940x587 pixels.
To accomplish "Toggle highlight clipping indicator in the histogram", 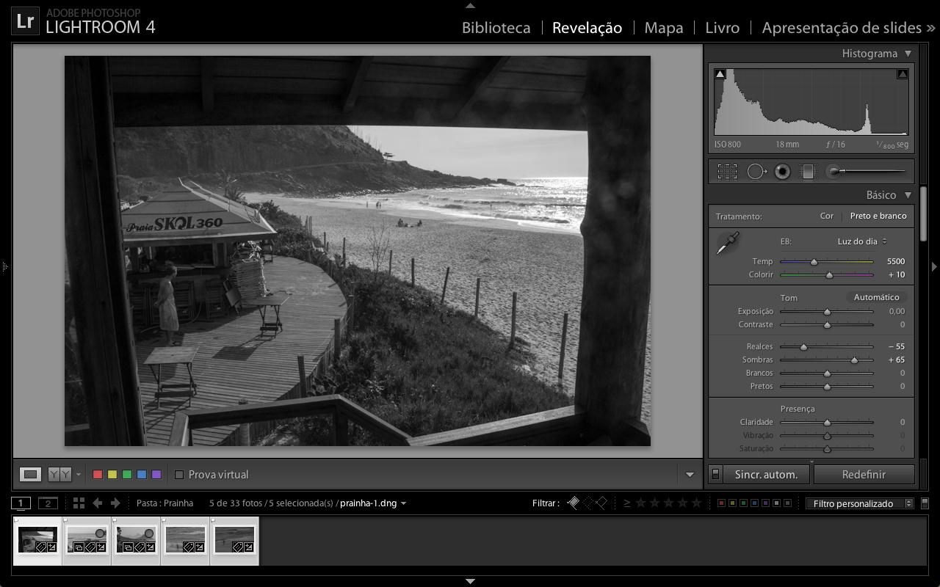I will (x=903, y=74).
